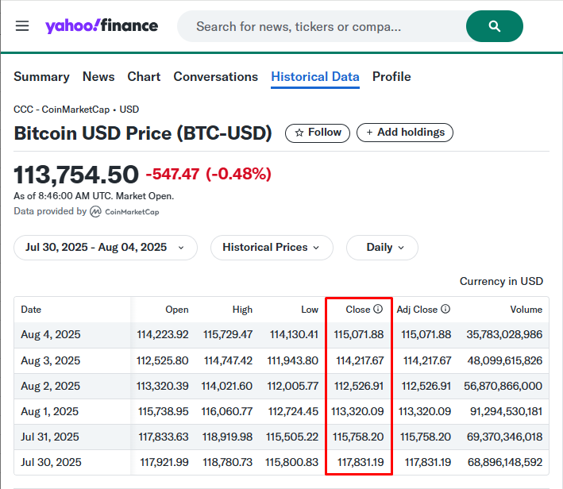Click close value 114,217.67 in Close column

click(x=360, y=360)
